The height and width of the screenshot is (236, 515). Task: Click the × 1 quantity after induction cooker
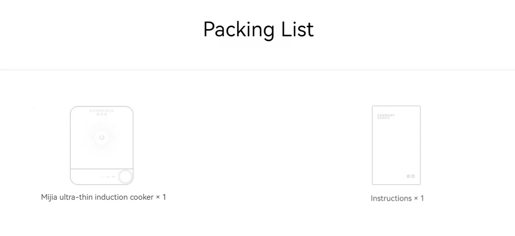coord(161,197)
